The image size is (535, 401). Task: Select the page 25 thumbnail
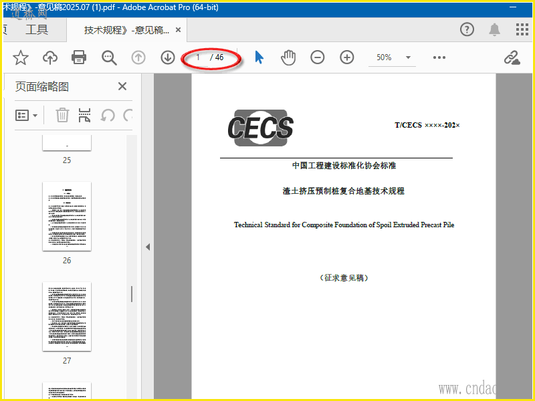click(67, 142)
